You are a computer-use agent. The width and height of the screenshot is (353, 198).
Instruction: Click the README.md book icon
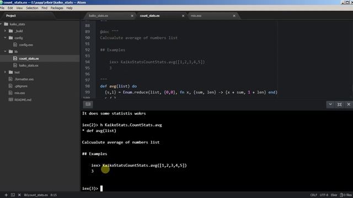[x=10, y=100]
